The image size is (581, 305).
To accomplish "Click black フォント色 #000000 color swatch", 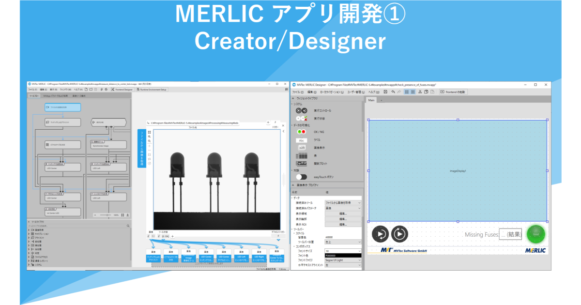I will (x=343, y=256).
